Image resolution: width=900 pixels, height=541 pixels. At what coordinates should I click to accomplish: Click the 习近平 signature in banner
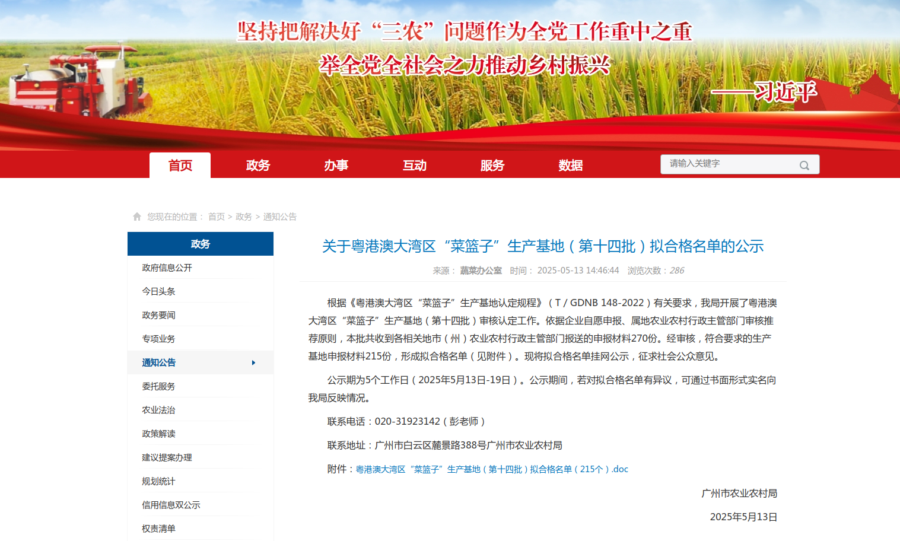(x=785, y=92)
